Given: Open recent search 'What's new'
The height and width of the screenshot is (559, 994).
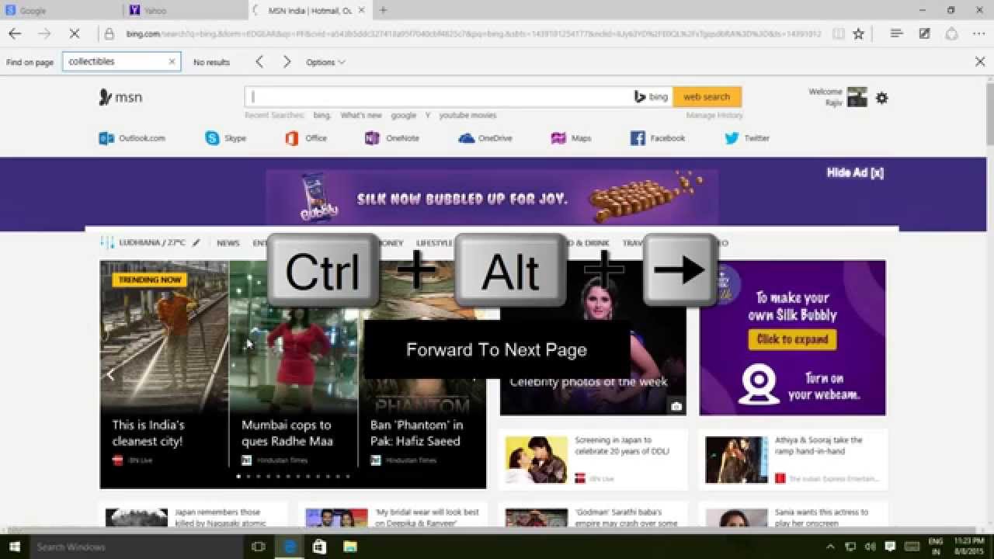Looking at the screenshot, I should pos(361,115).
